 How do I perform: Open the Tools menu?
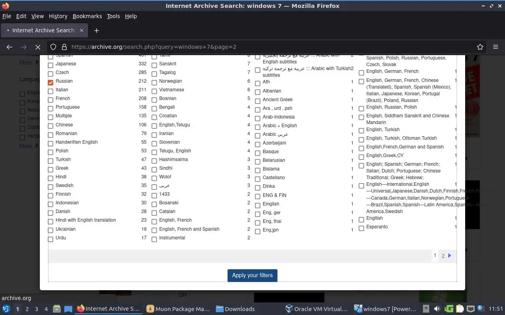pyautogui.click(x=113, y=16)
